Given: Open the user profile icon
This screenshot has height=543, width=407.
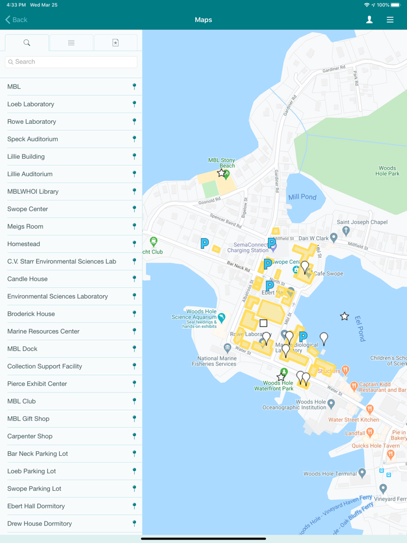Looking at the screenshot, I should (369, 20).
